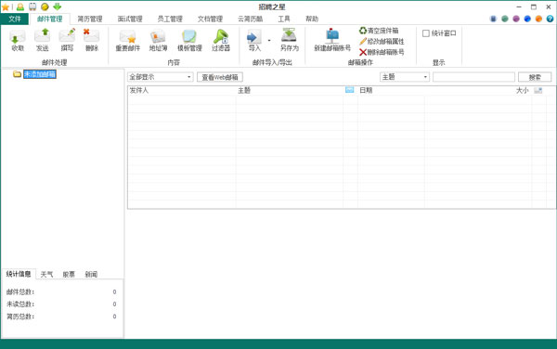
Task: Open the 文件 menu
Action: (15, 19)
